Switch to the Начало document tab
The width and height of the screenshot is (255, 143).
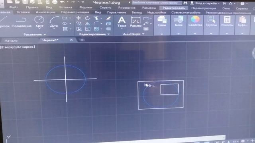[x=11, y=41]
